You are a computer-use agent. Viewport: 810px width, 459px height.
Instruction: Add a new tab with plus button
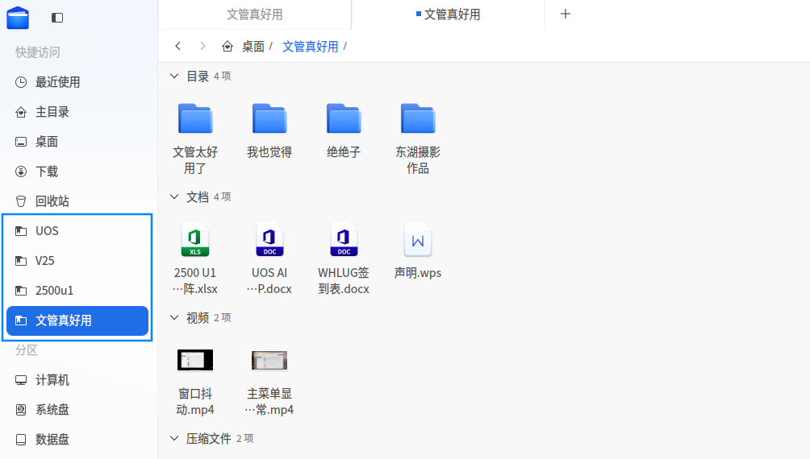click(x=566, y=14)
